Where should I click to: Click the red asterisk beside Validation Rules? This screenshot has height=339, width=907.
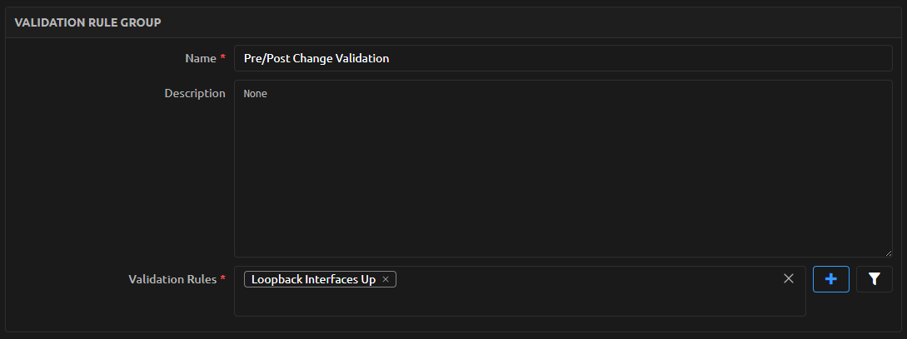[222, 279]
